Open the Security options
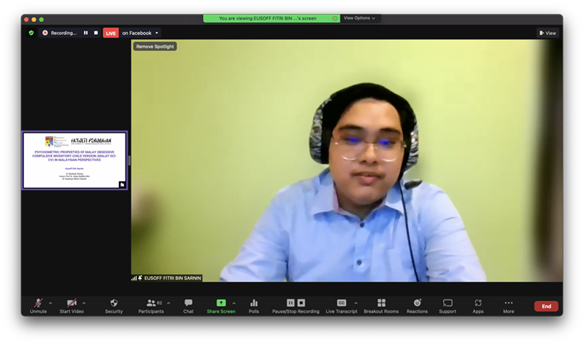584x344 pixels. tap(114, 303)
